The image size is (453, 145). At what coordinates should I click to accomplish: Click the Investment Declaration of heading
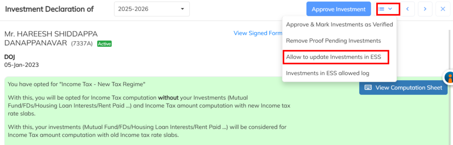pyautogui.click(x=49, y=9)
